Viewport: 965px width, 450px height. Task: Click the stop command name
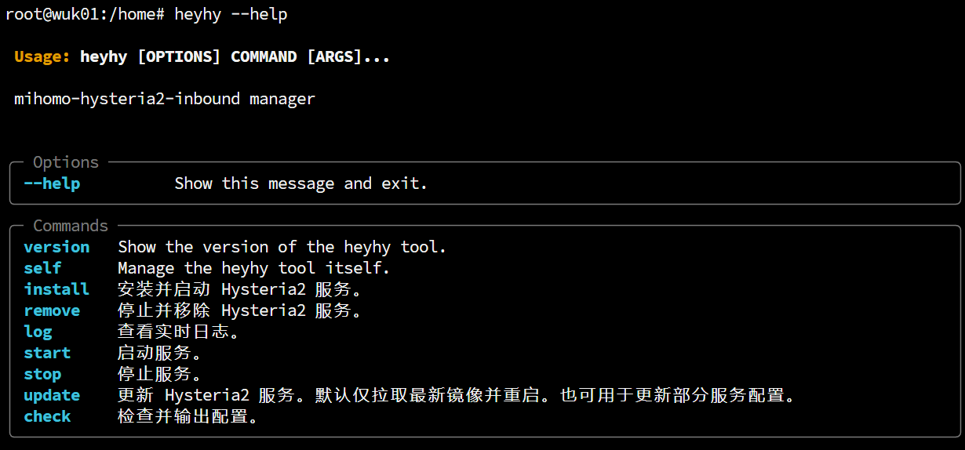pyautogui.click(x=42, y=374)
